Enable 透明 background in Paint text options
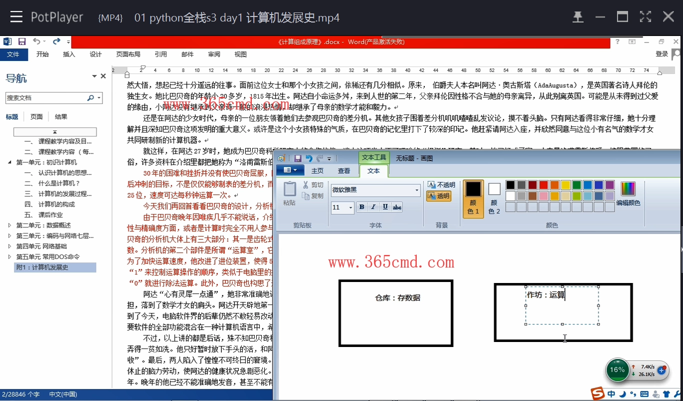The width and height of the screenshot is (683, 401). pos(439,195)
